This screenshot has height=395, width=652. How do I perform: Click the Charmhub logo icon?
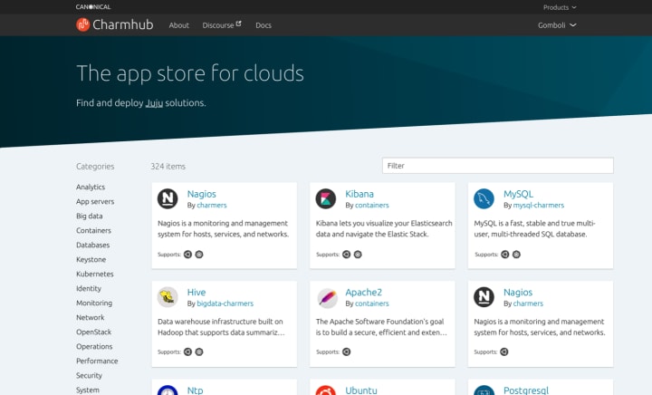[82, 24]
